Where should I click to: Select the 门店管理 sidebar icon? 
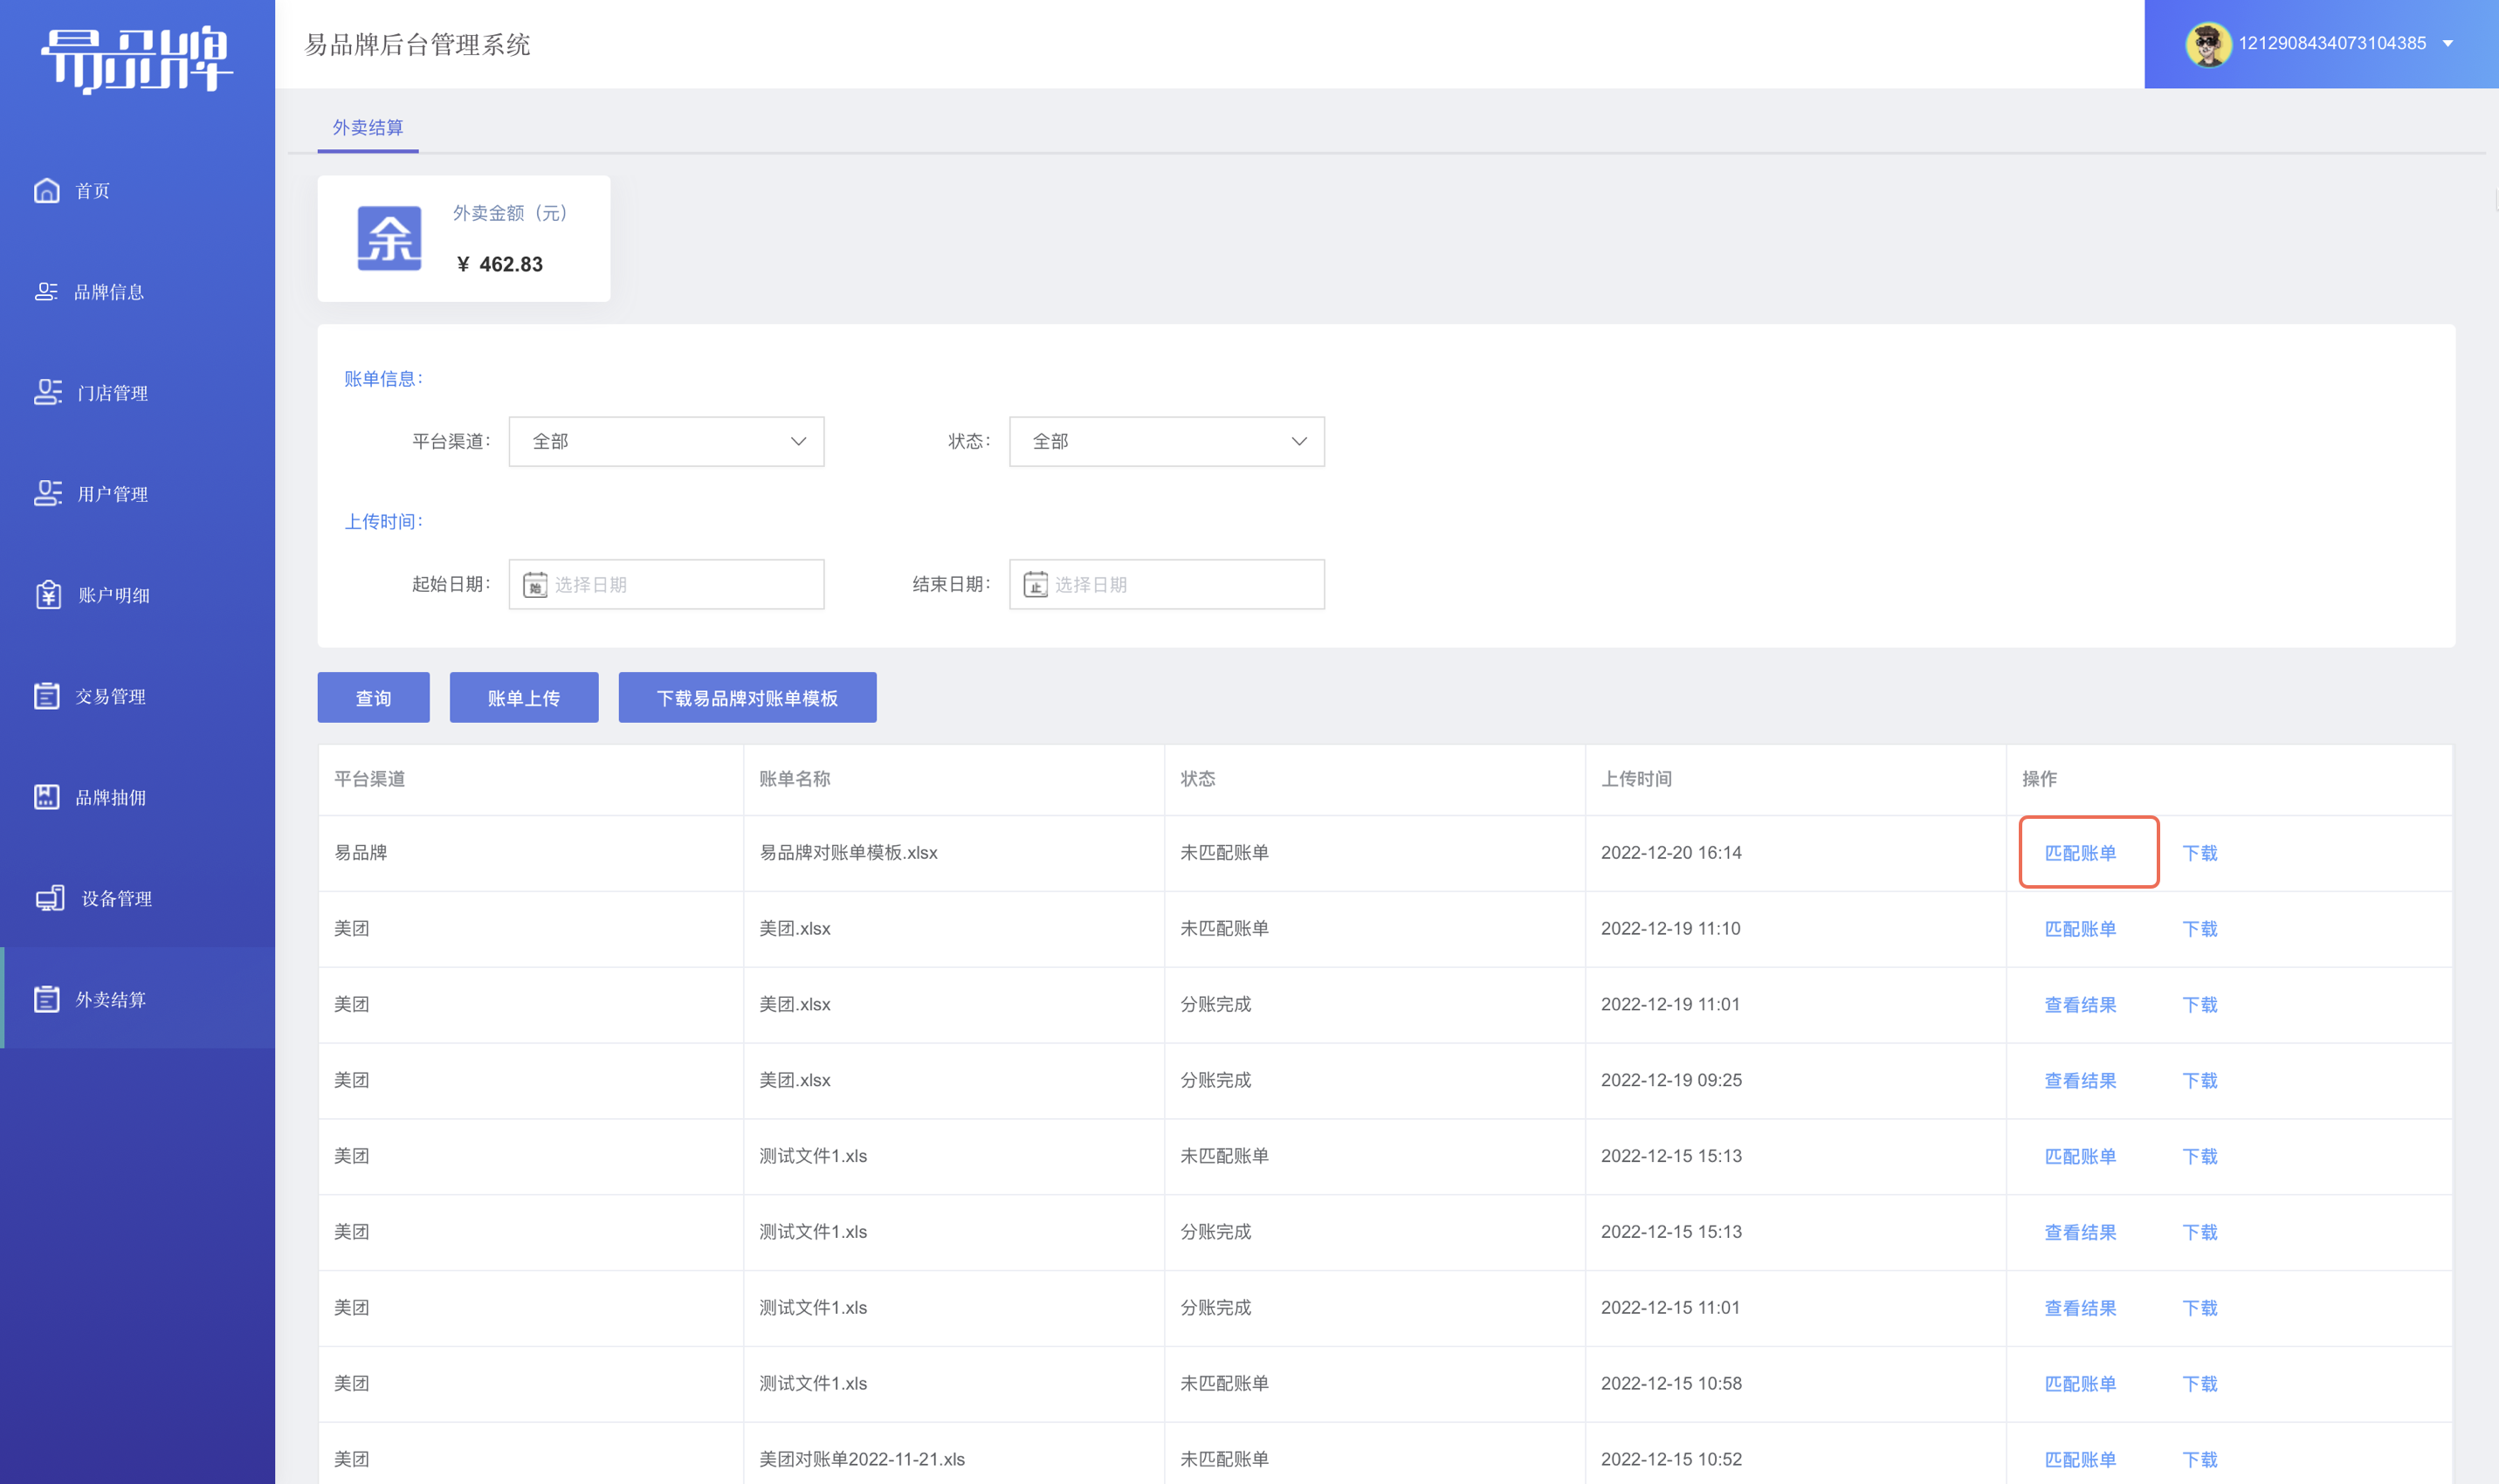tap(47, 392)
